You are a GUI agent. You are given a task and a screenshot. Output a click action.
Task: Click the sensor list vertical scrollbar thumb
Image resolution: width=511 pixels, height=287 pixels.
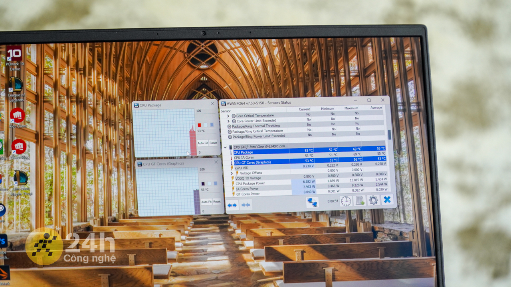click(x=390, y=135)
